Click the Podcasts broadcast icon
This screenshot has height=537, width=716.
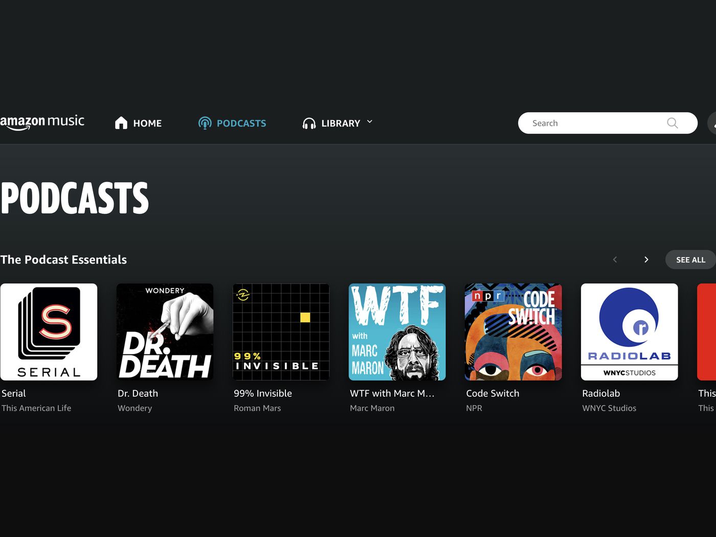pyautogui.click(x=205, y=123)
